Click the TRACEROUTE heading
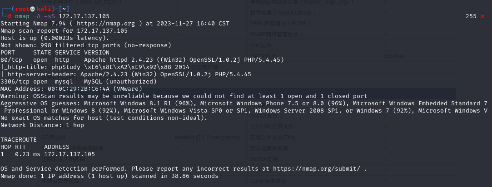Image resolution: width=492 pixels, height=187 pixels. [x=19, y=139]
